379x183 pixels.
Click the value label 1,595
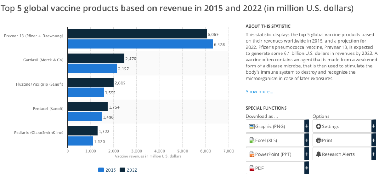pos(110,93)
